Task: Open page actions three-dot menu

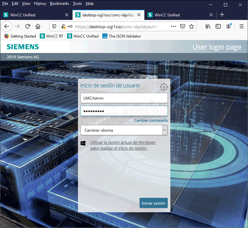Action: [x=173, y=26]
